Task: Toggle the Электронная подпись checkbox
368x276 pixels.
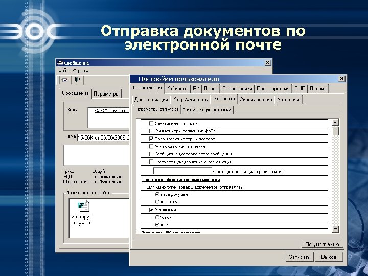Action: [x=151, y=124]
